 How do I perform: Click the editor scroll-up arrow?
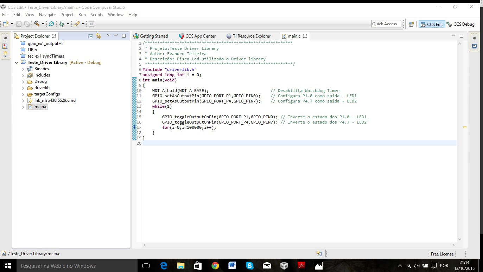(x=459, y=44)
